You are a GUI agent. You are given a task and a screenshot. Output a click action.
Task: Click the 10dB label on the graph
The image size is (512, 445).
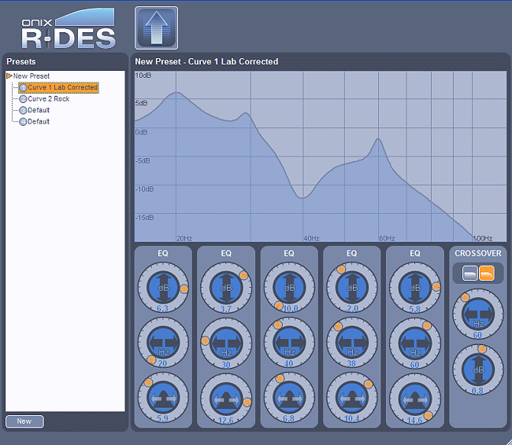point(143,75)
